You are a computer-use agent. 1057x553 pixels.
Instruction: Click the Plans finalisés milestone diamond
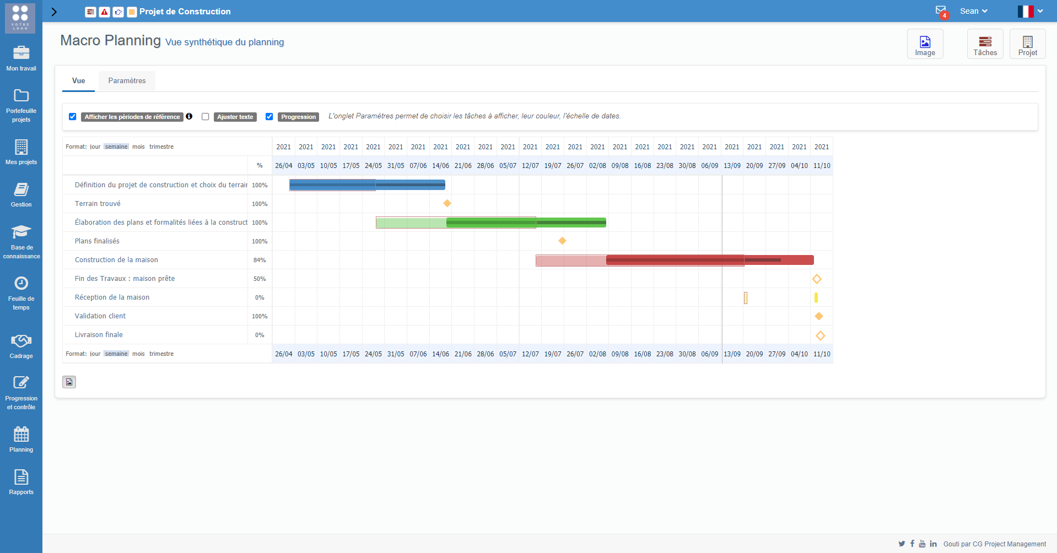(562, 241)
